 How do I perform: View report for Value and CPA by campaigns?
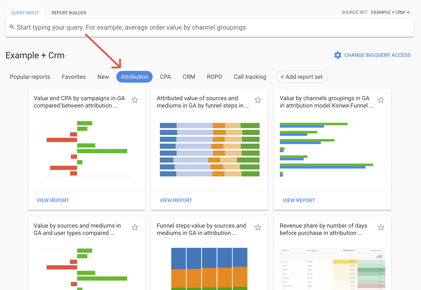pyautogui.click(x=53, y=200)
